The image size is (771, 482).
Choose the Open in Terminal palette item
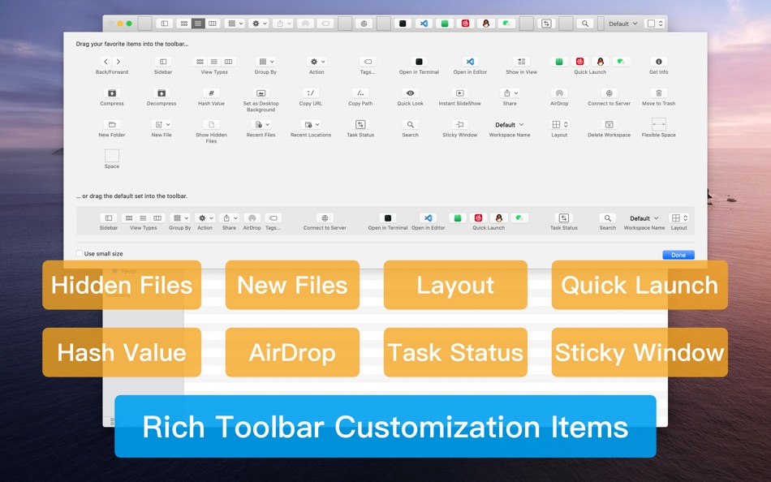point(419,62)
